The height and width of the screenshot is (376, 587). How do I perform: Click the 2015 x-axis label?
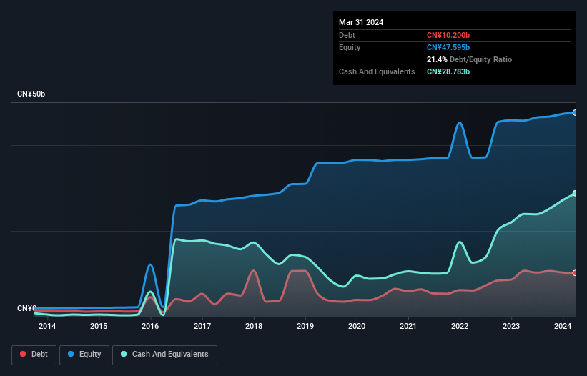99,326
